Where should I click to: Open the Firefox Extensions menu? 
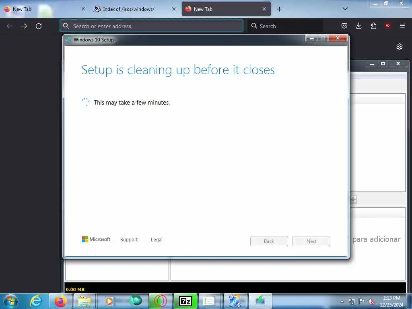(x=373, y=26)
